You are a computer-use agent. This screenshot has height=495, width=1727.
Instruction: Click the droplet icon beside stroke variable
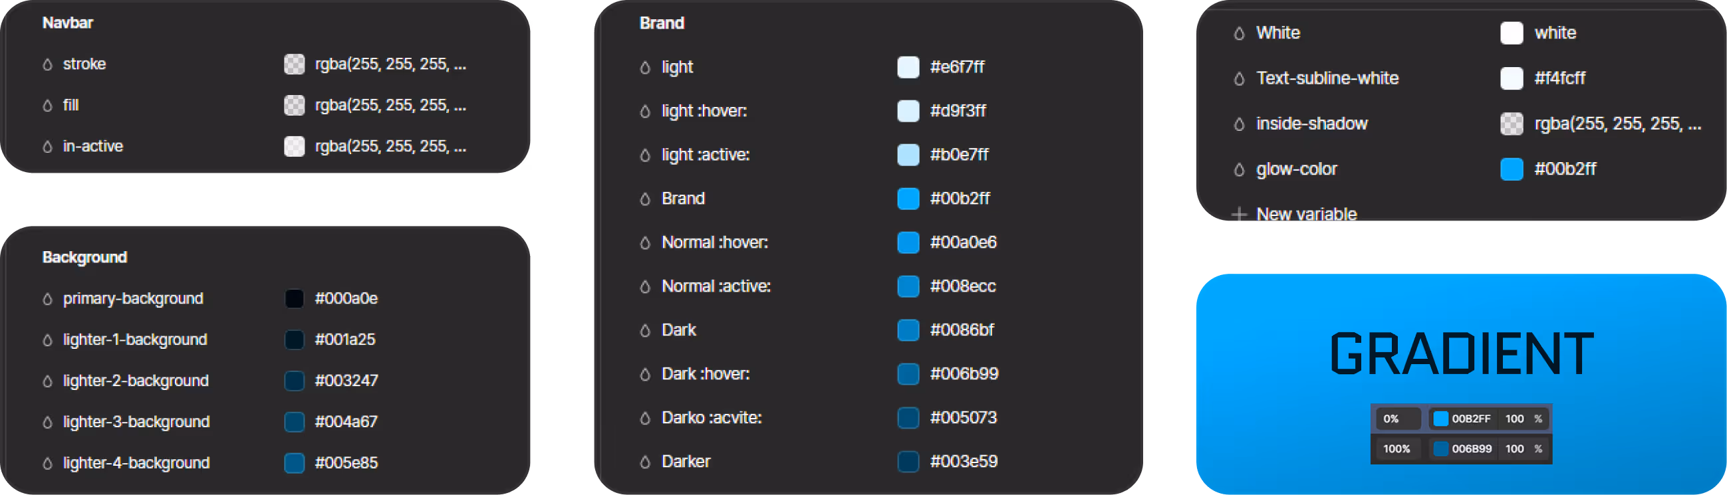click(x=48, y=65)
